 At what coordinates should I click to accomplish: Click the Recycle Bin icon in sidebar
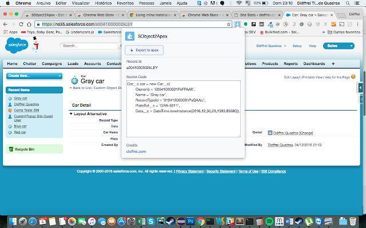11,149
